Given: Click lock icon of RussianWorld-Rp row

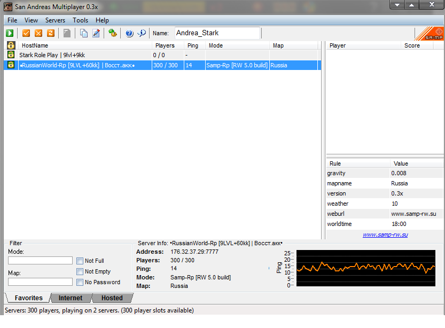Looking at the screenshot, I should point(11,65).
